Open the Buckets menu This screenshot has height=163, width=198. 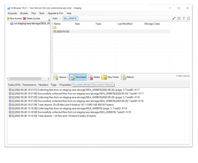(24, 13)
